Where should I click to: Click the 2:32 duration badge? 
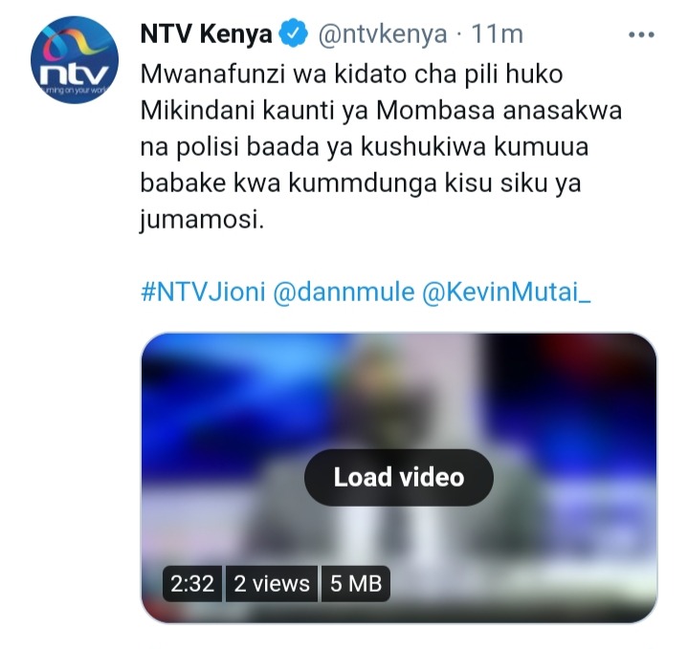click(192, 584)
